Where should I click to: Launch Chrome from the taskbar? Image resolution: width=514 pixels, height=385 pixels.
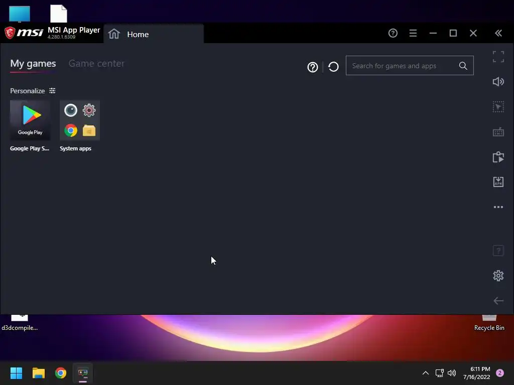tap(61, 373)
